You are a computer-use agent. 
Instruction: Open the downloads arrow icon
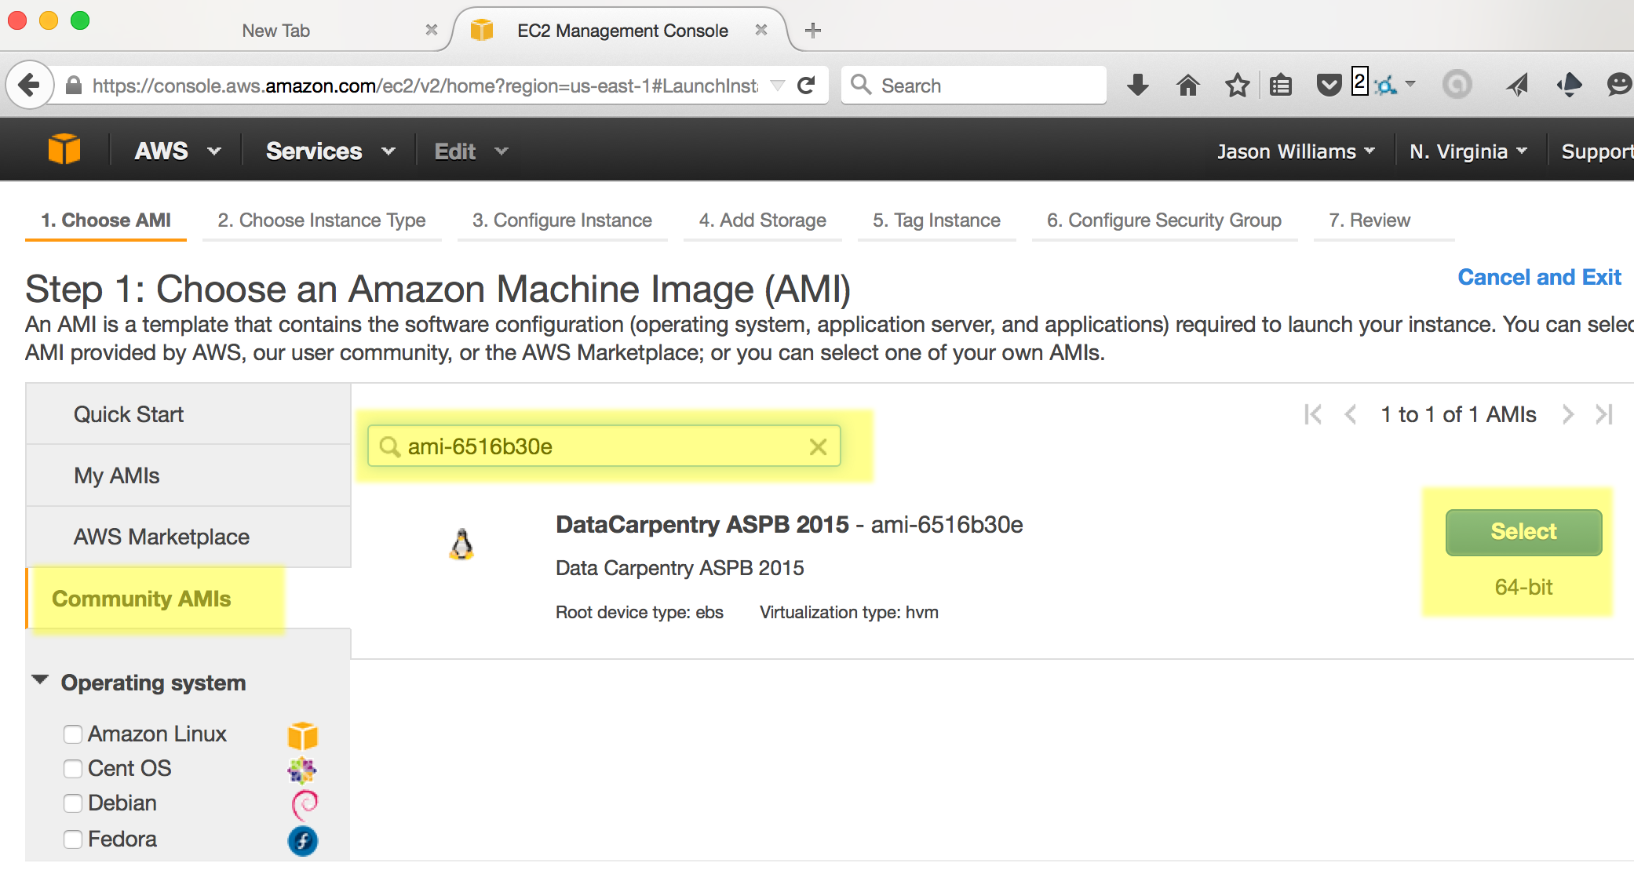(1137, 85)
